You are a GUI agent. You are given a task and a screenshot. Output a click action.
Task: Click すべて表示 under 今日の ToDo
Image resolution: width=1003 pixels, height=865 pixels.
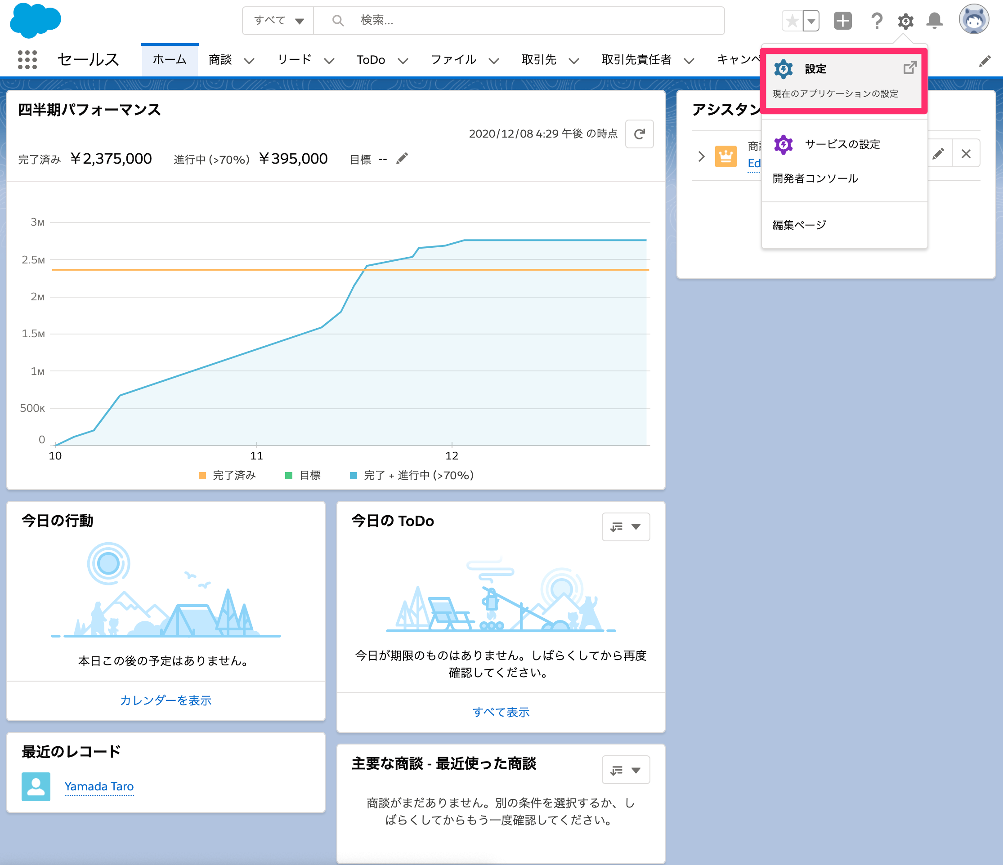pos(501,712)
